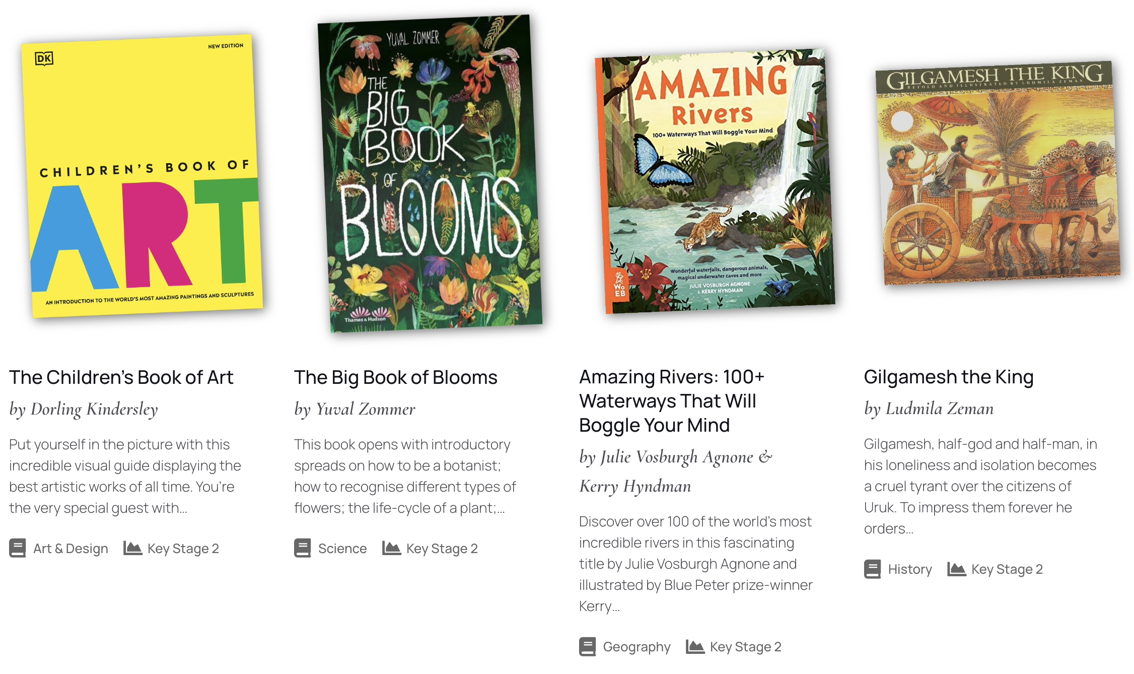Screen dimensions: 1134x674
Task: Click the chart icon under Children's Book of Art
Action: [x=132, y=548]
